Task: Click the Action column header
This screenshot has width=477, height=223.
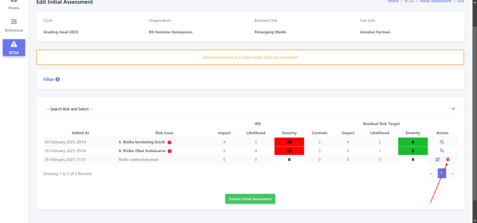Action: coord(442,133)
